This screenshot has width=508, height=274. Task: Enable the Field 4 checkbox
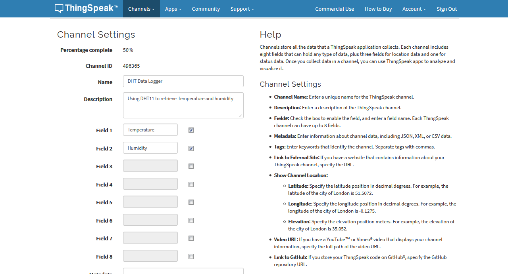pyautogui.click(x=191, y=184)
